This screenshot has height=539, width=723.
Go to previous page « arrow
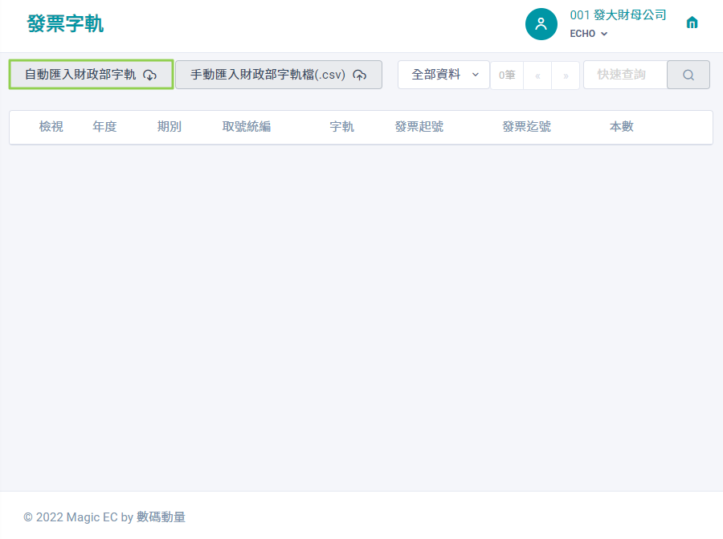[537, 76]
